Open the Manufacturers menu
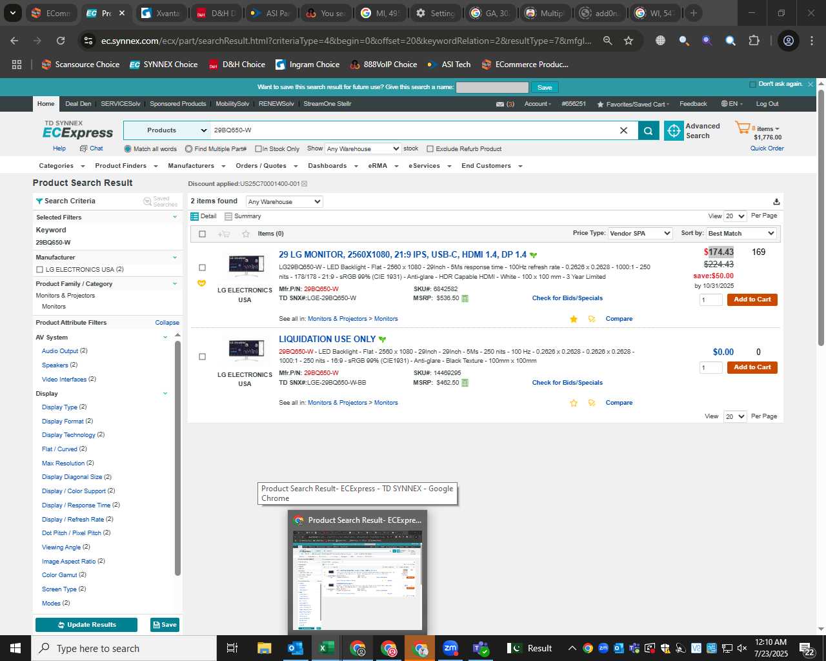The width and height of the screenshot is (826, 661). [x=196, y=166]
